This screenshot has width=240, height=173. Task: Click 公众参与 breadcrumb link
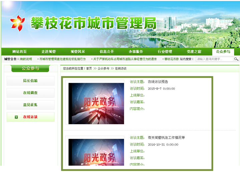(x=103, y=68)
